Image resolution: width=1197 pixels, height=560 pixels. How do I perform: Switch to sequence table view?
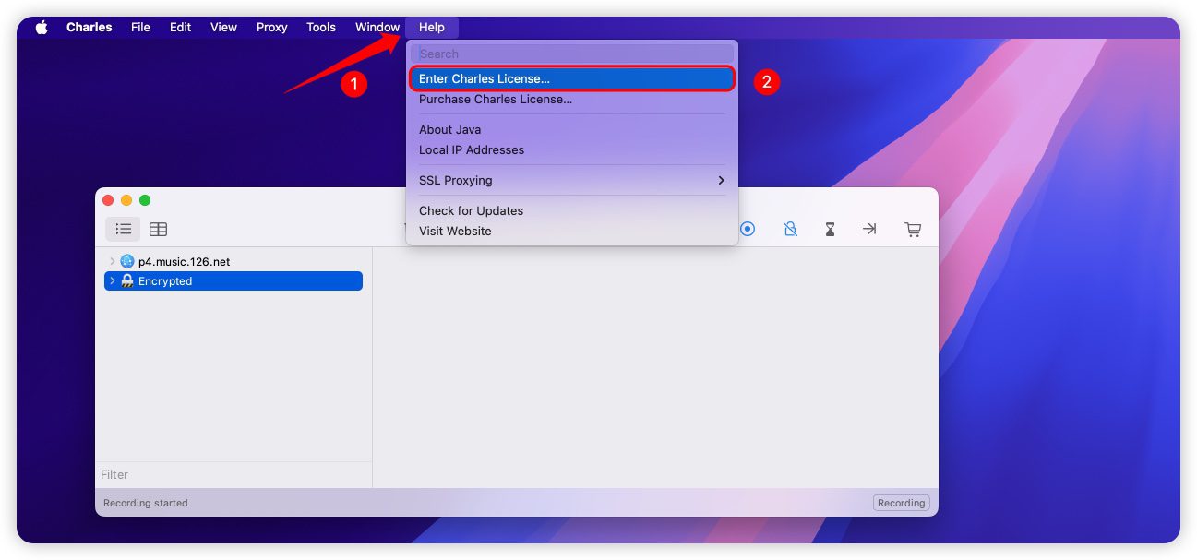pos(159,229)
